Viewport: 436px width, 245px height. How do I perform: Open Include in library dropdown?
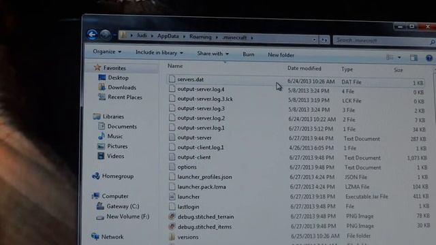pos(159,52)
